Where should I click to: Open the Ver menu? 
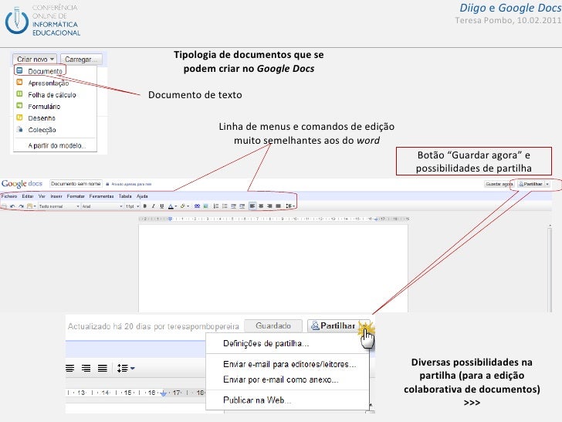pos(42,196)
